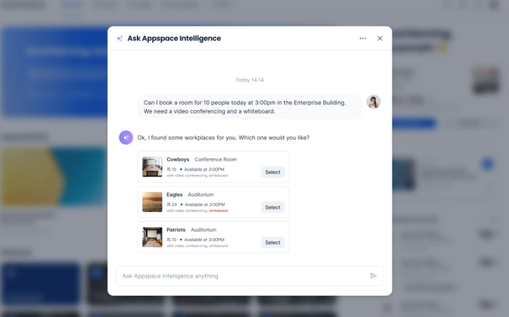Click the Ask Appspace Intelligence title

[174, 38]
